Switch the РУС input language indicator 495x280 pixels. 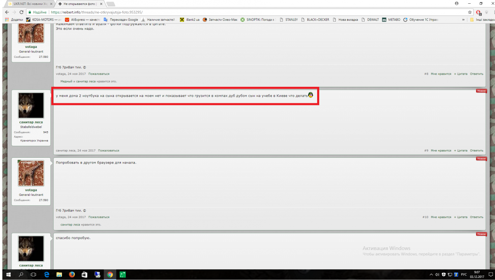click(464, 274)
